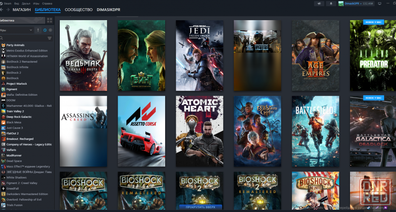The image size is (396, 212).
Task: Click the Party Animals game icon
Action: pos(3,45)
